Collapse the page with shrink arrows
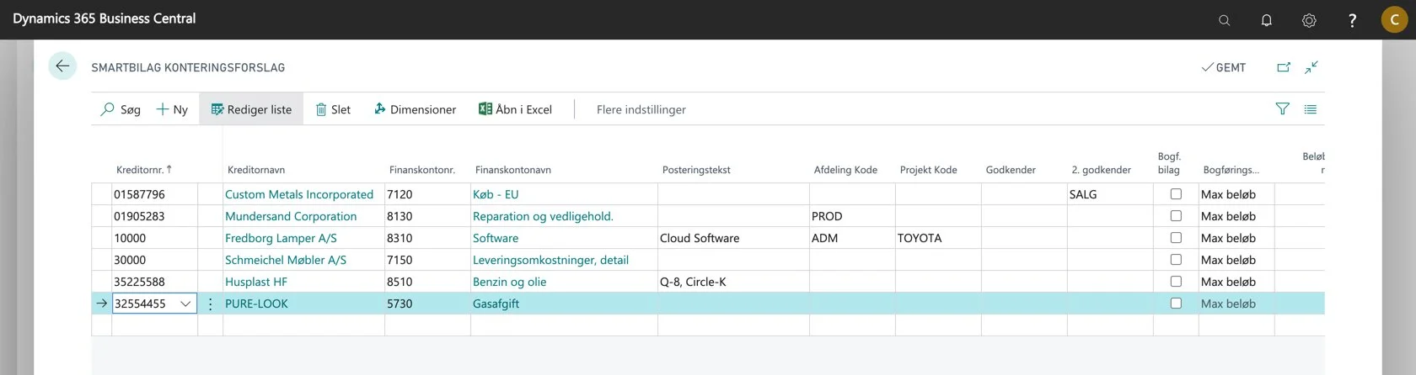Image resolution: width=1416 pixels, height=375 pixels. click(1311, 67)
